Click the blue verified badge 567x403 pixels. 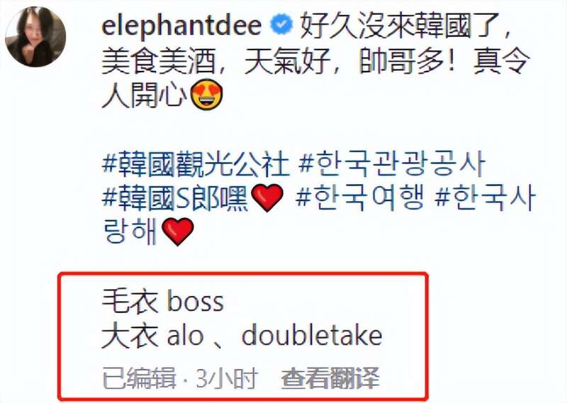(x=281, y=24)
